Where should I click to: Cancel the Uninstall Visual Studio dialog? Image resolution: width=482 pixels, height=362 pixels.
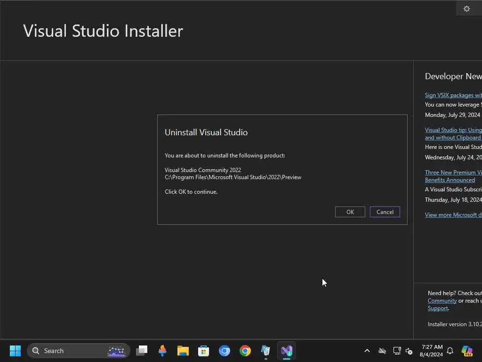point(385,212)
